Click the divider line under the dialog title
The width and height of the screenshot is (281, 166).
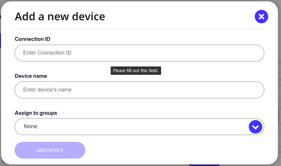point(139,29)
